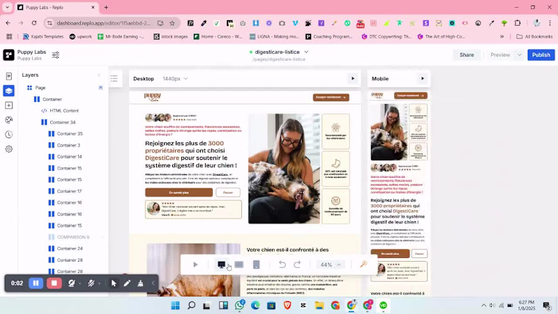Open the Kajabi Templates bookmark
The height and width of the screenshot is (314, 558).
coord(43,37)
